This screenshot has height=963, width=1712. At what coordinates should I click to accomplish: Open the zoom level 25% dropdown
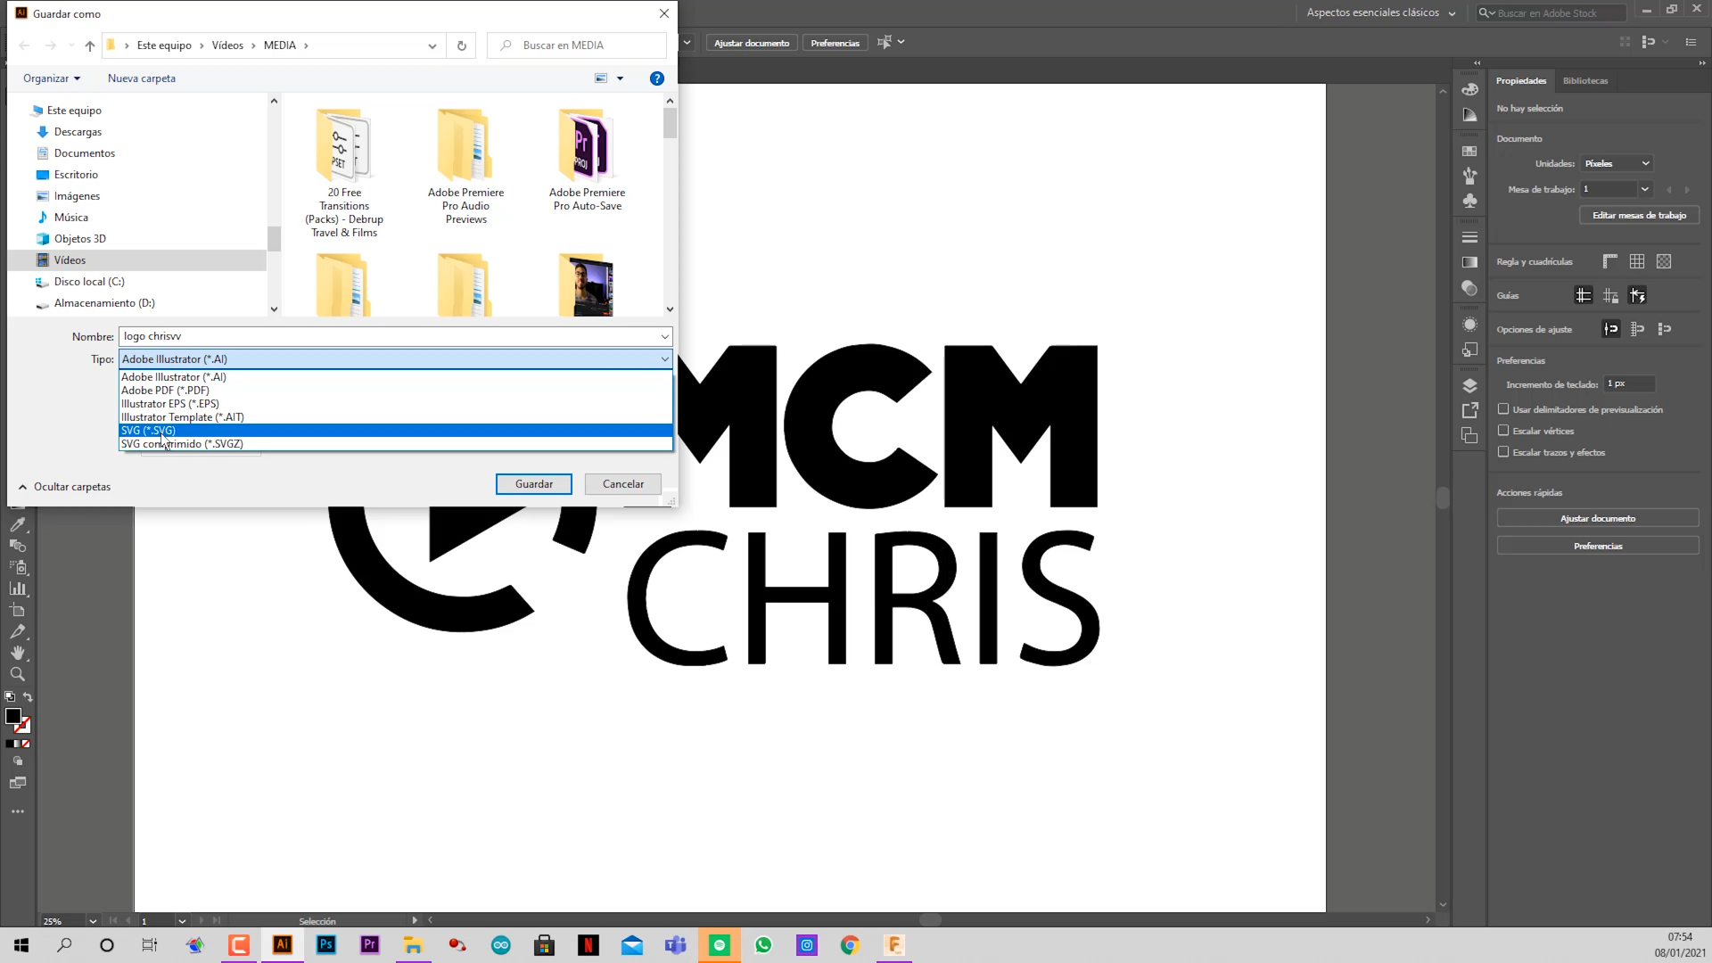point(92,921)
